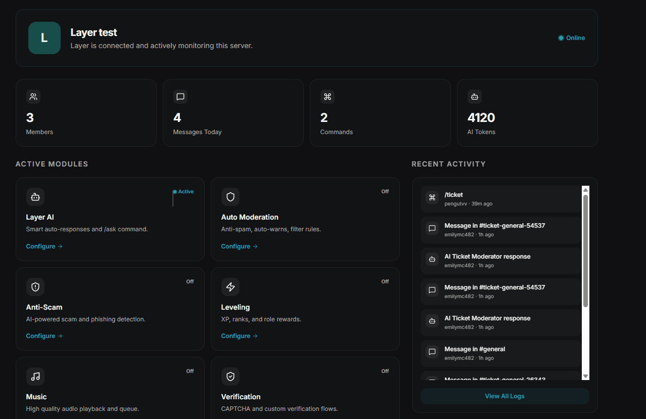
Task: Toggle the Leveling Off status
Action: (x=385, y=281)
